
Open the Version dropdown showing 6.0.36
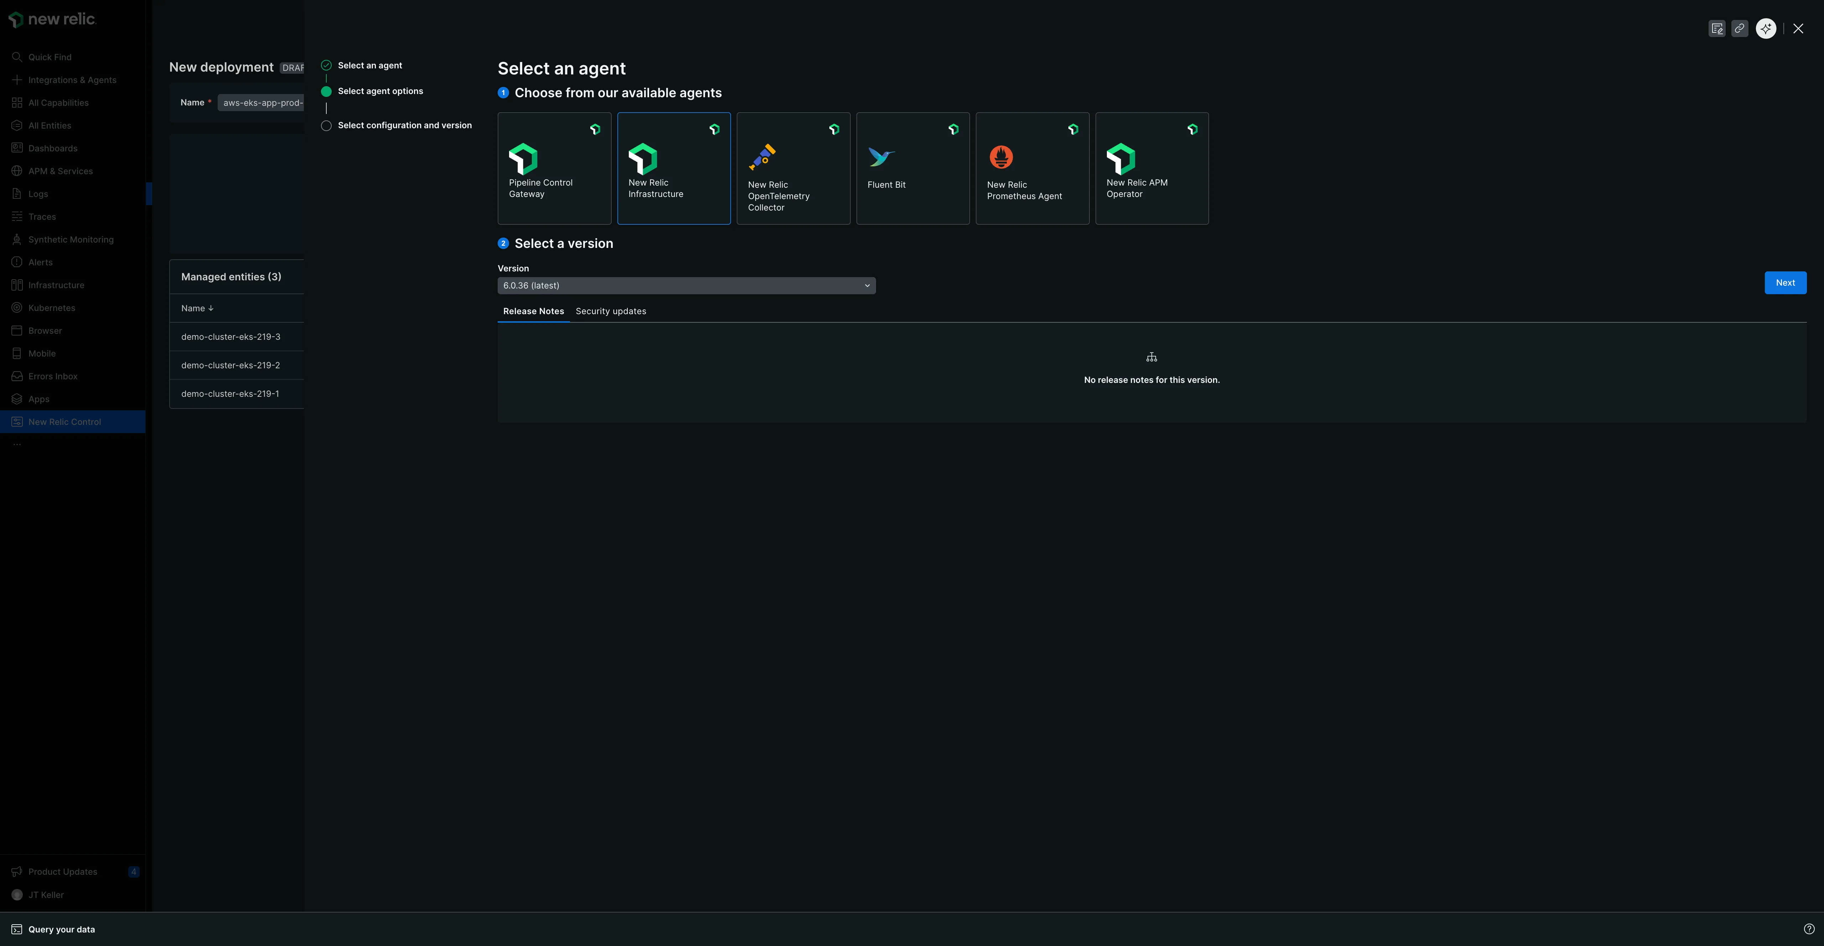(685, 285)
